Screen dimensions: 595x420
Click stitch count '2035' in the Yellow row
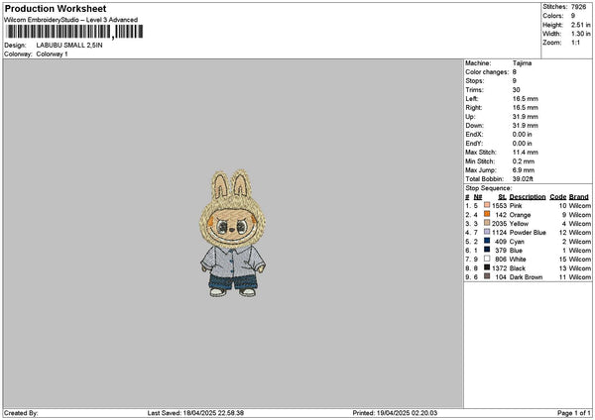click(499, 224)
